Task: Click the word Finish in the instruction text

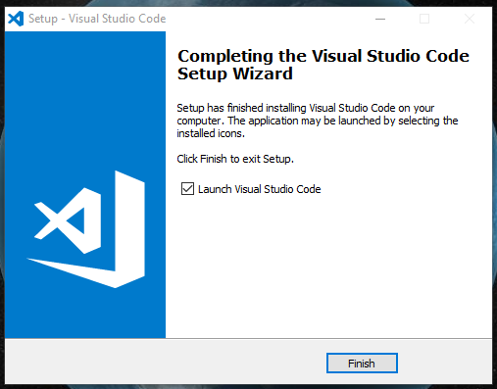Action: [x=214, y=159]
